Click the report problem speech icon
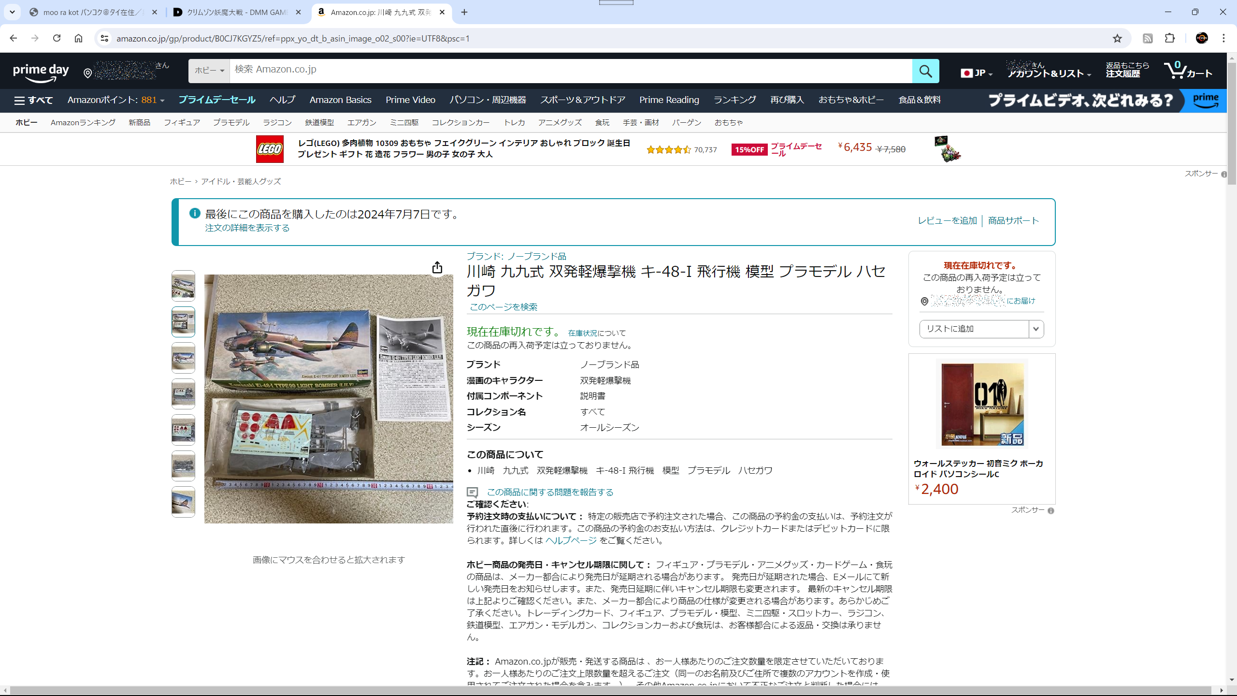Viewport: 1237px width, 696px height. coord(472,492)
